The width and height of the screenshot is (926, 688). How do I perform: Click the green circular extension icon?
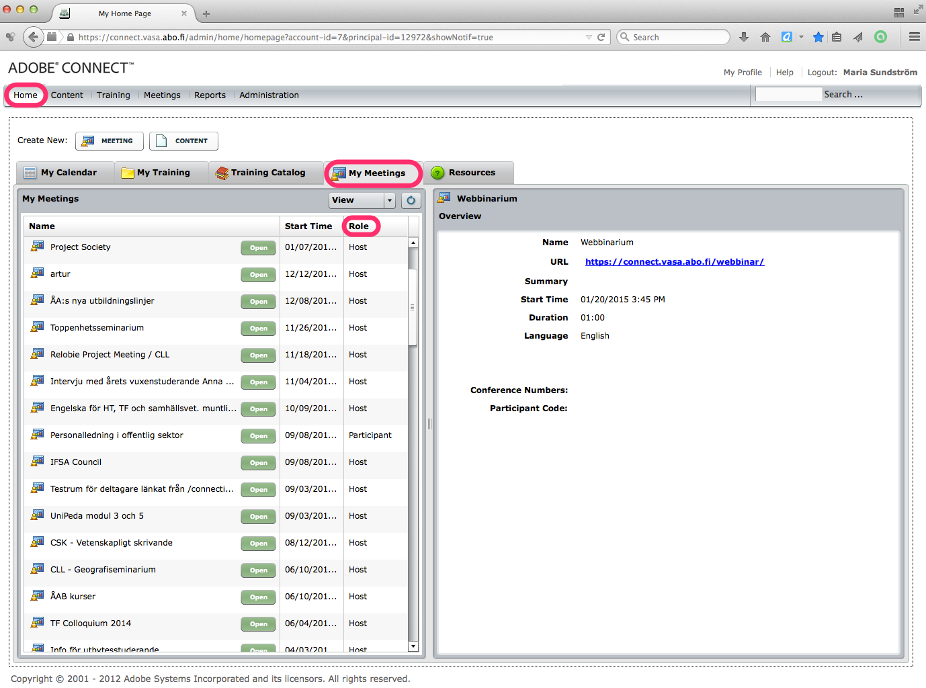click(x=880, y=37)
